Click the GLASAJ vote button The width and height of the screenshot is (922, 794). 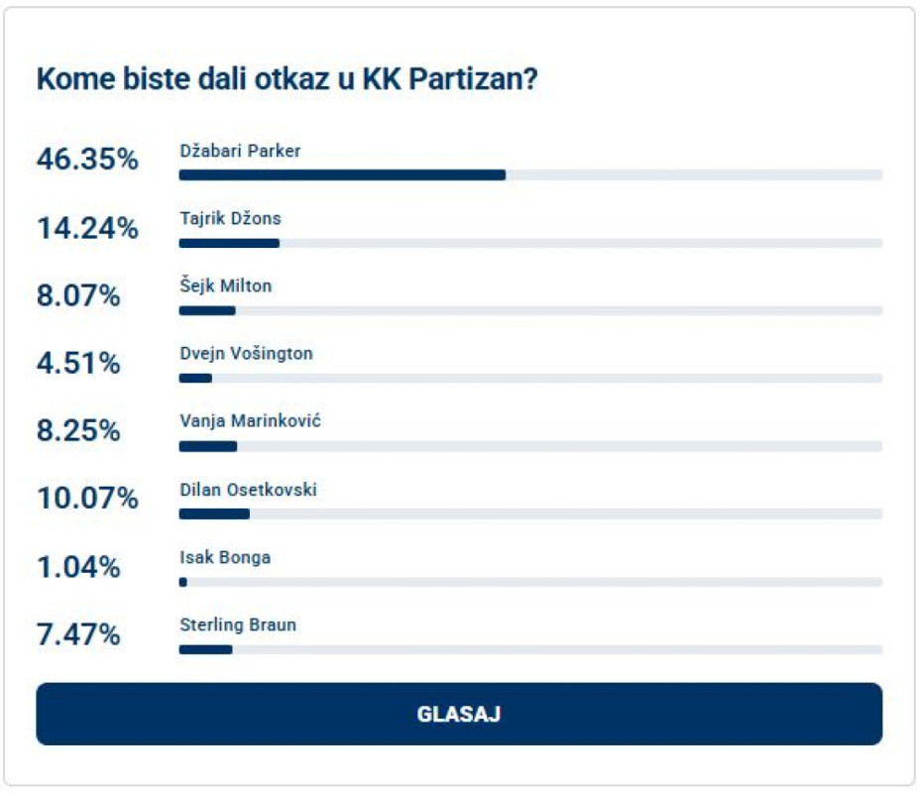(459, 714)
